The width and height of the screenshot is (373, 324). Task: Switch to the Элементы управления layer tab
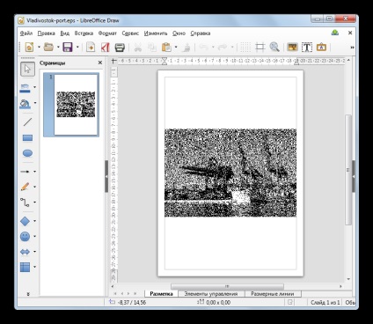pos(211,293)
